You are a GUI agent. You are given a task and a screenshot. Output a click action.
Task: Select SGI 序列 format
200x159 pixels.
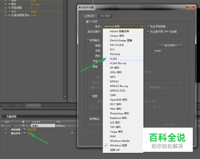123,123
